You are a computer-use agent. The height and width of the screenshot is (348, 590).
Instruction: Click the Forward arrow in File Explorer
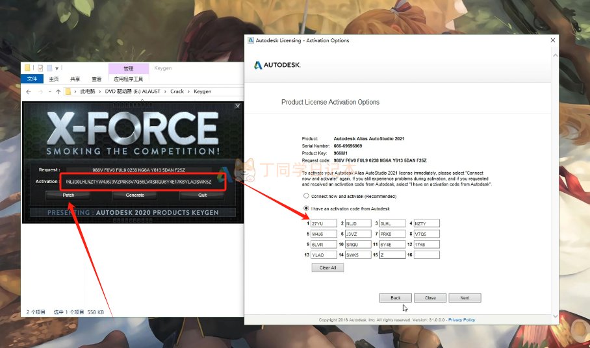40,92
